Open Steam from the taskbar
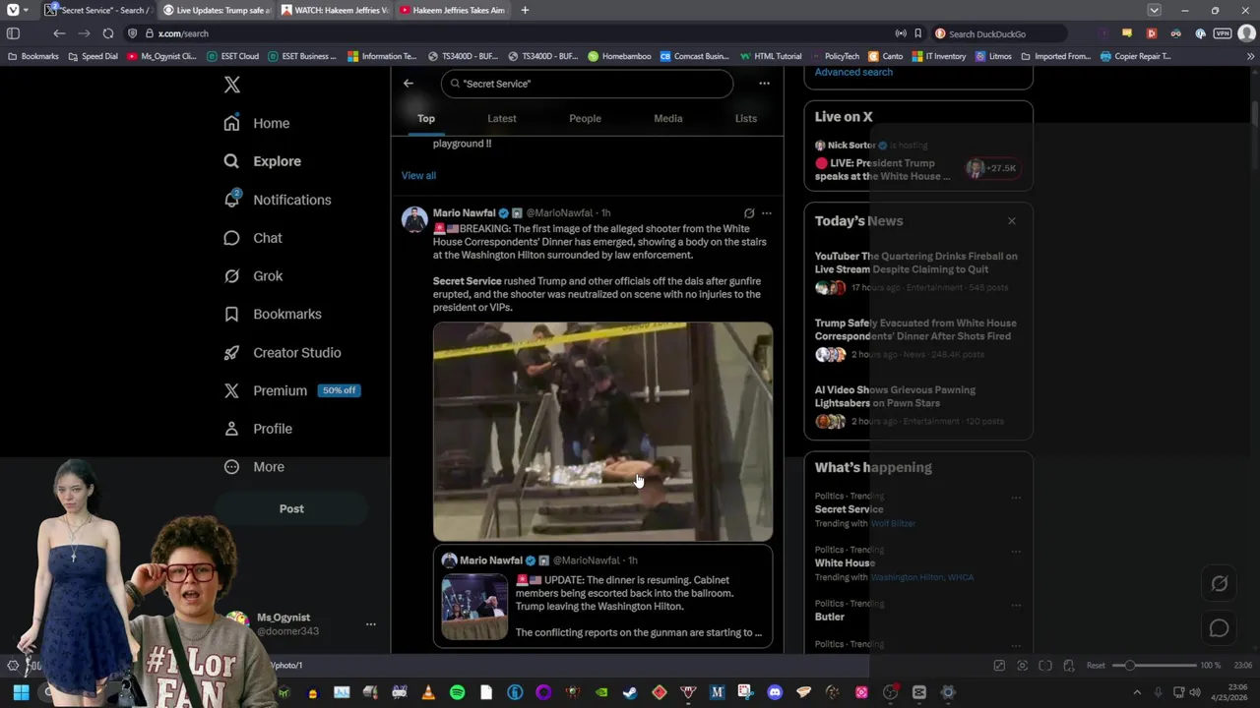 [x=630, y=692]
